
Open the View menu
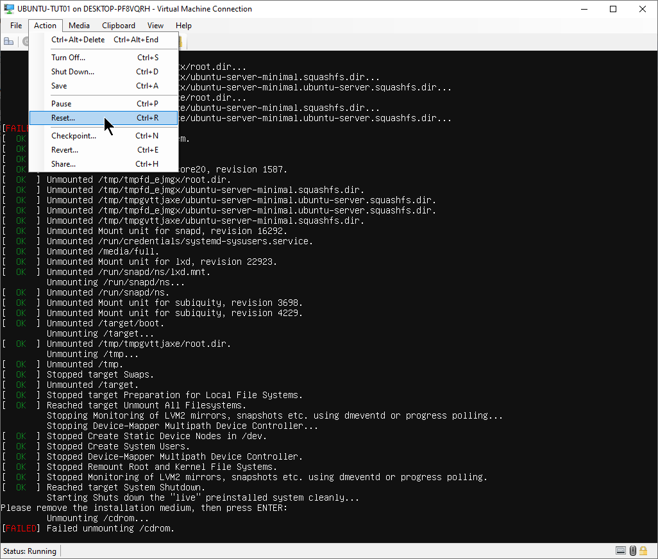[155, 26]
